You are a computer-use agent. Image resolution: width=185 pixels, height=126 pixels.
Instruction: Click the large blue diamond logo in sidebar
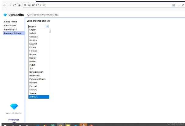tap(14, 107)
